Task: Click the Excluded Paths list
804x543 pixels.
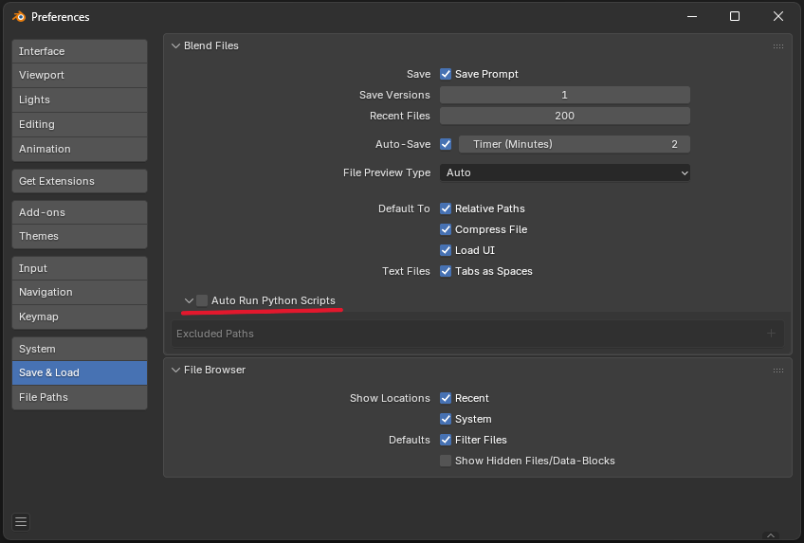Action: 478,334
